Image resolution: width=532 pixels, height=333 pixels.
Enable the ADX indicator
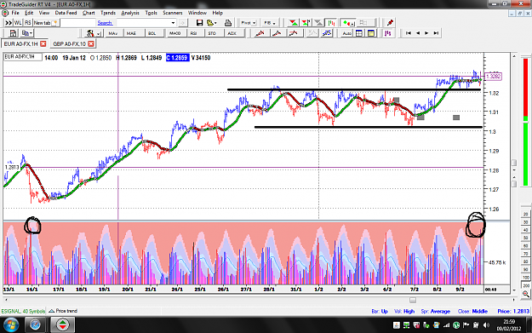(x=232, y=33)
